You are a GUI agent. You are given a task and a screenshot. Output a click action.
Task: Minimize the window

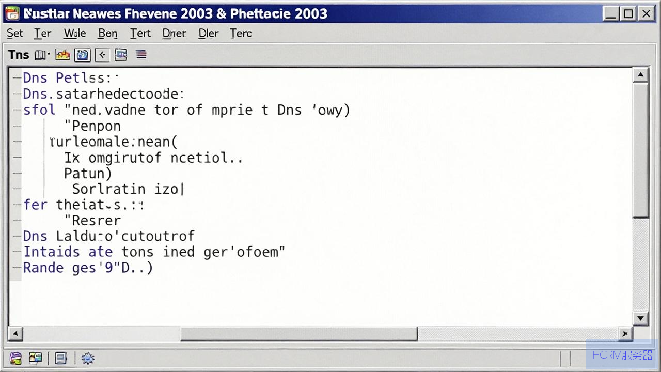click(610, 14)
